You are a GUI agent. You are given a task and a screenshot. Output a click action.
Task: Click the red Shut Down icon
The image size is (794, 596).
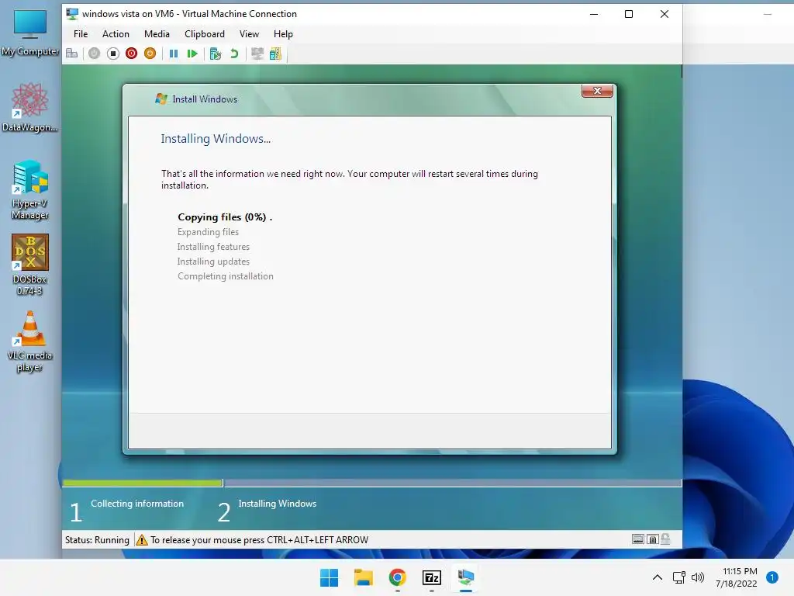pyautogui.click(x=131, y=54)
